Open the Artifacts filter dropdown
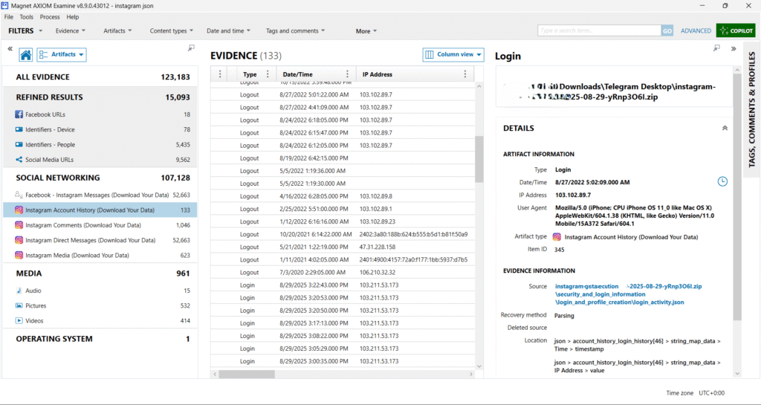The image size is (761, 405). [x=117, y=30]
